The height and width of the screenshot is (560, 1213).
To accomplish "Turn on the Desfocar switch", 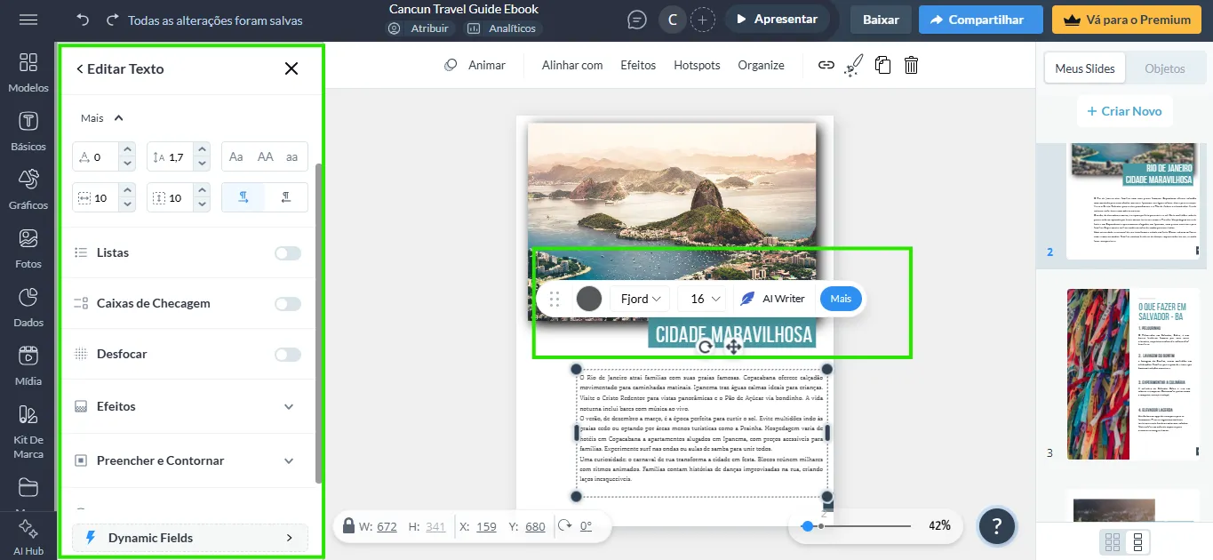I will tap(288, 355).
